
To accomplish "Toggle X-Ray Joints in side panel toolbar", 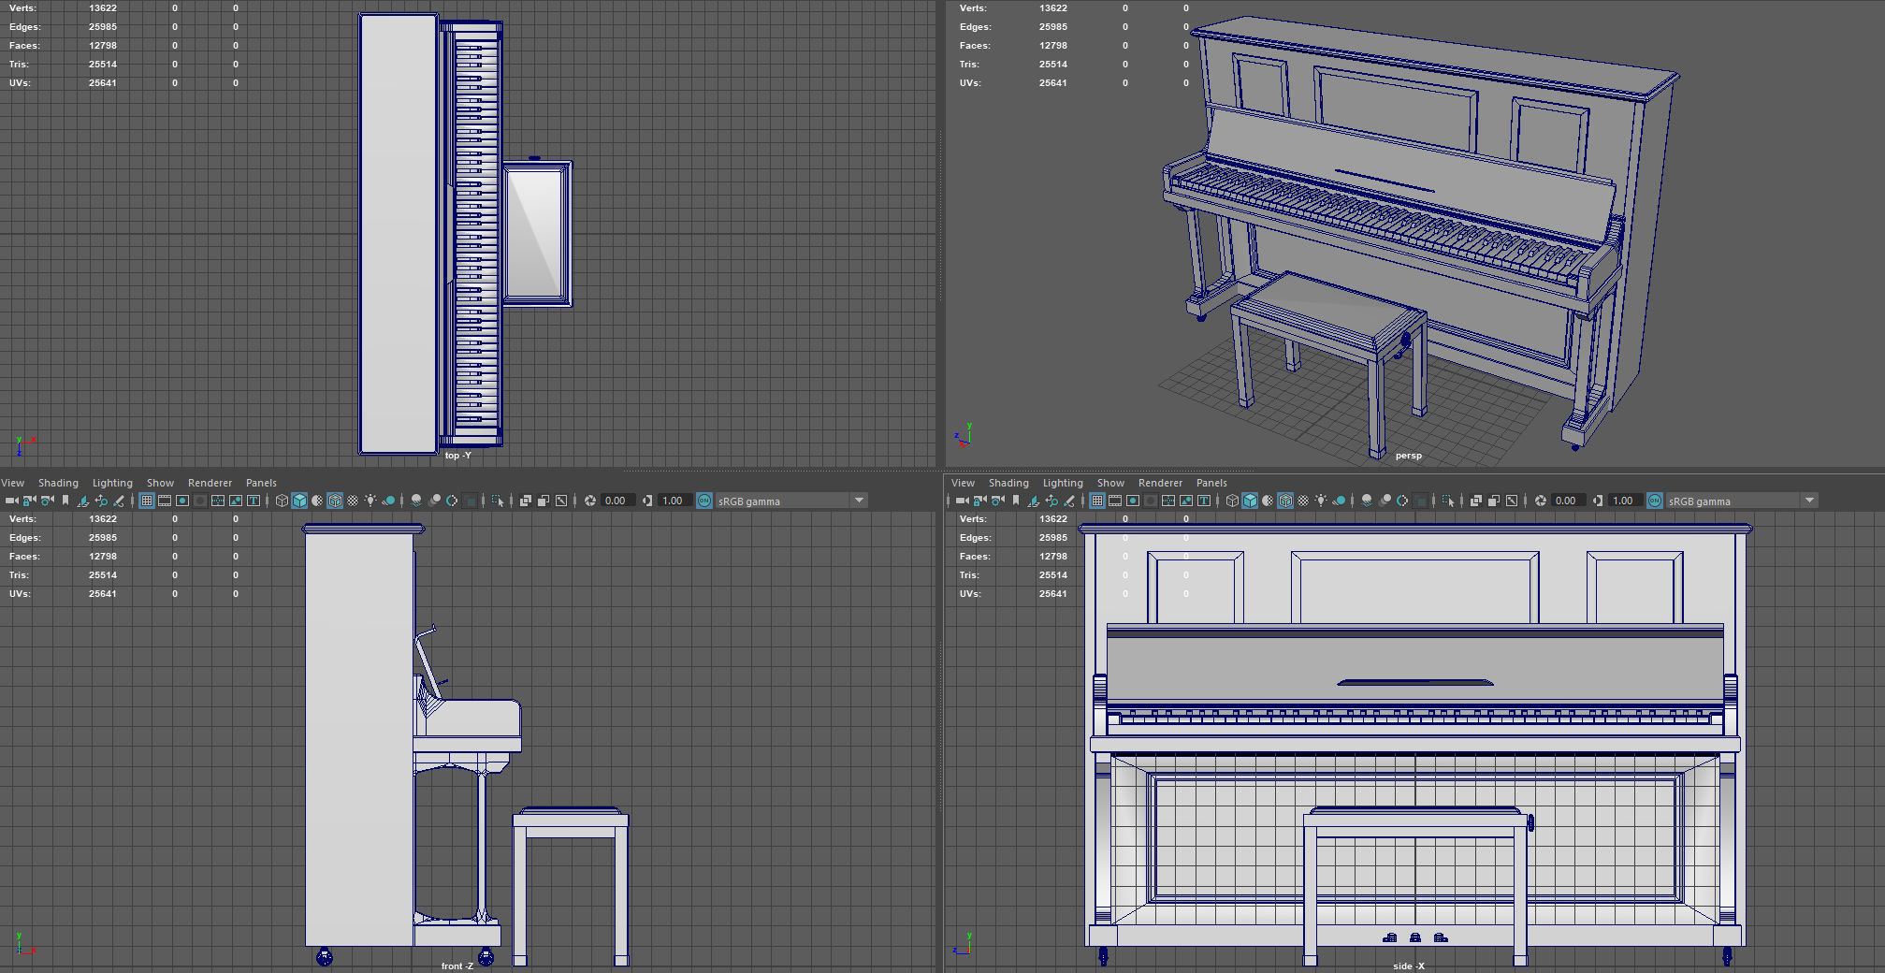I will tap(1511, 501).
